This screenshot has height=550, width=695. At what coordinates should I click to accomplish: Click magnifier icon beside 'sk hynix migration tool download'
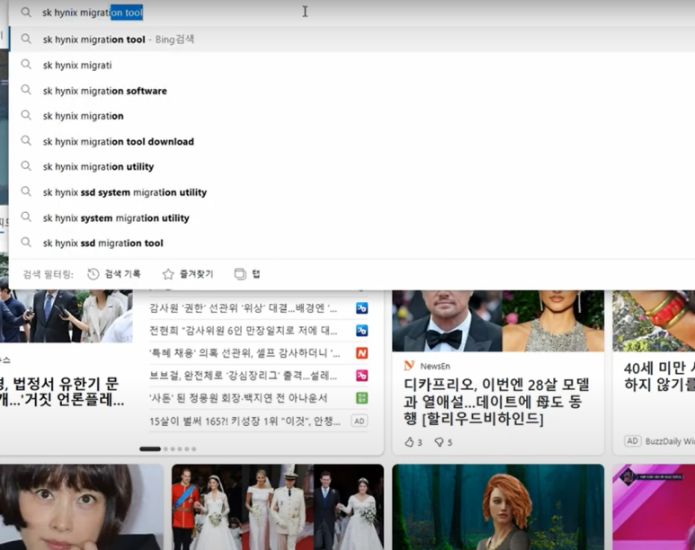pos(26,141)
